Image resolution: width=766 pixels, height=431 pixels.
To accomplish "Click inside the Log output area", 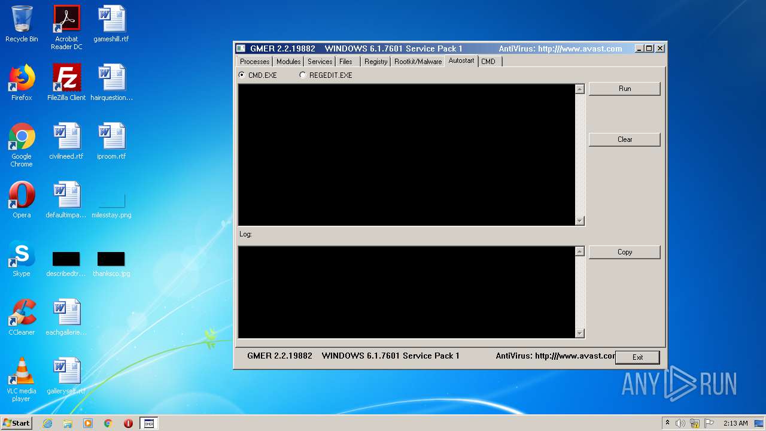I will pyautogui.click(x=406, y=292).
